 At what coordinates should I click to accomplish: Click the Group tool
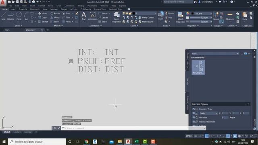216,16
